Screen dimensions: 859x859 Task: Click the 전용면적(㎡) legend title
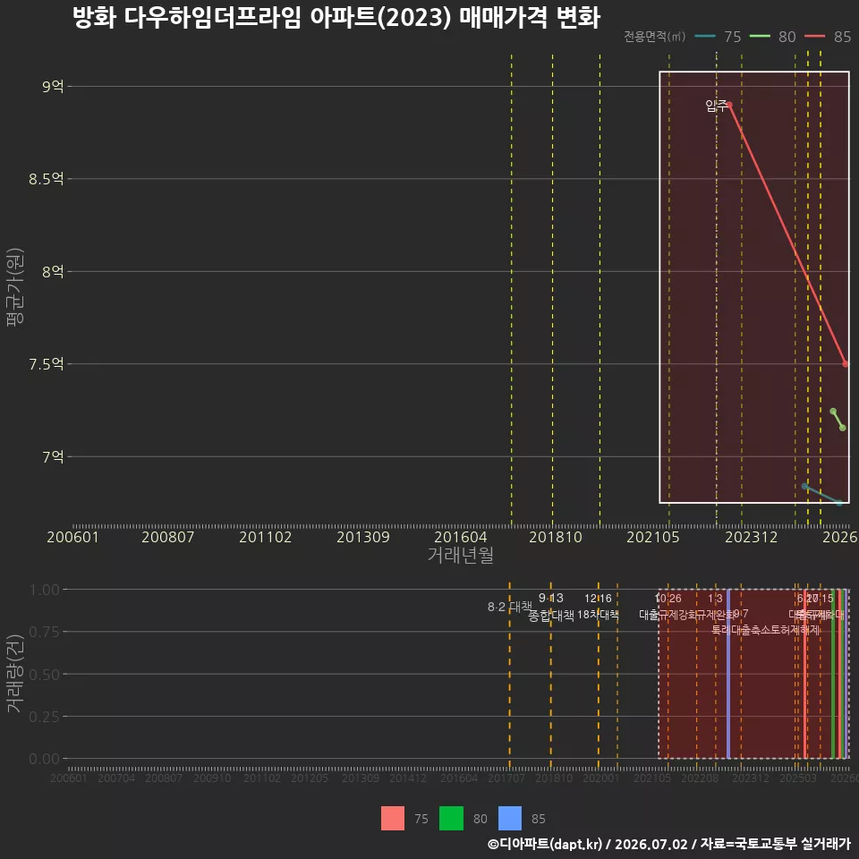coord(655,37)
